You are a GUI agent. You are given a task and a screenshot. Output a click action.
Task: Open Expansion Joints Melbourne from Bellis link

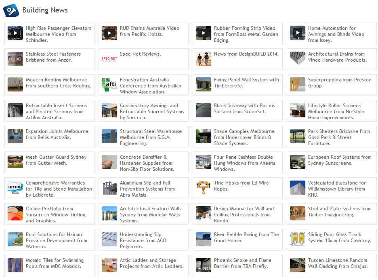pos(57,134)
